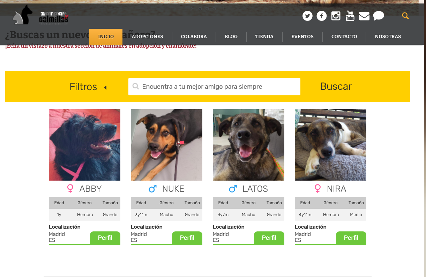Click the magnifier icon inside the search field

pyautogui.click(x=136, y=87)
